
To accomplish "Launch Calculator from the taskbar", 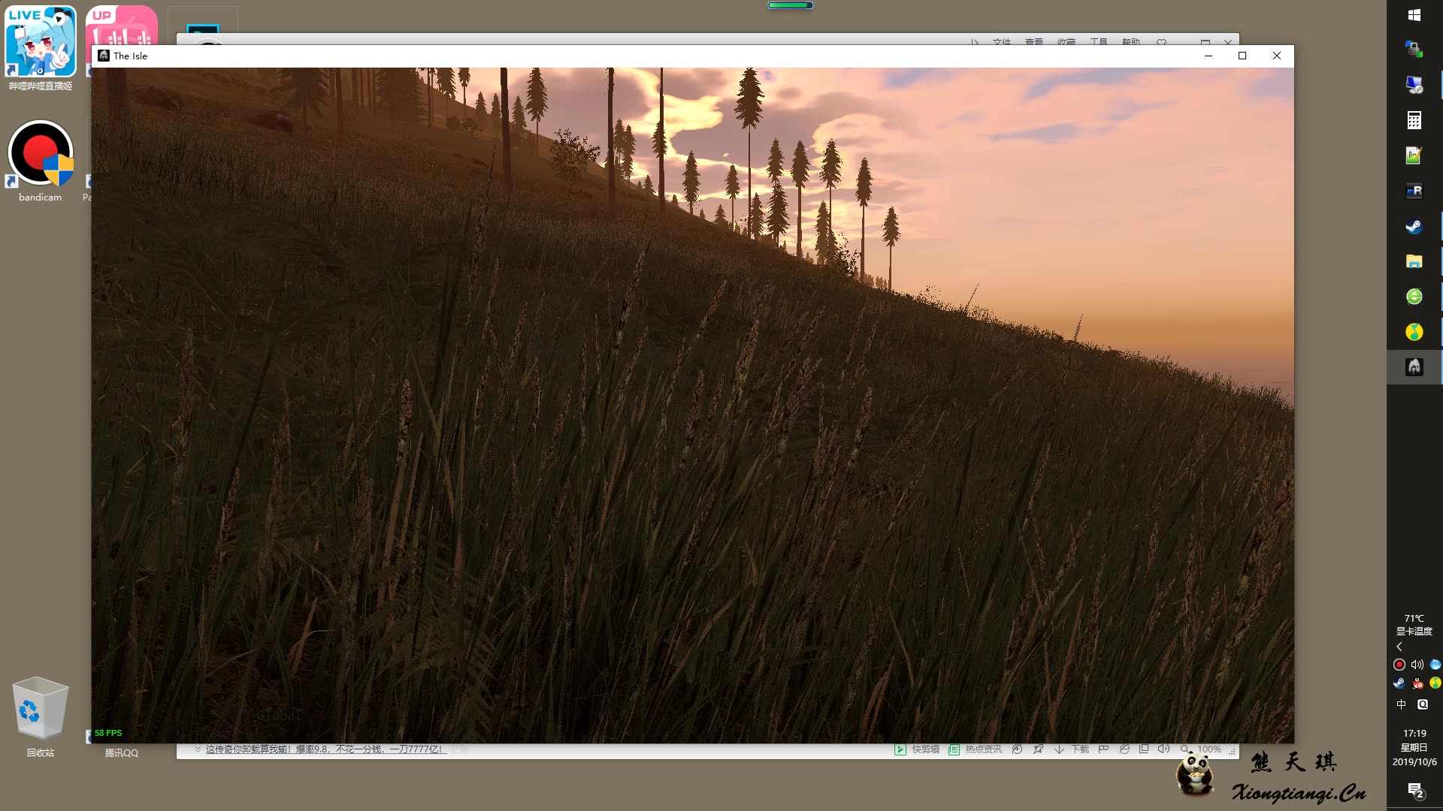I will 1414,120.
